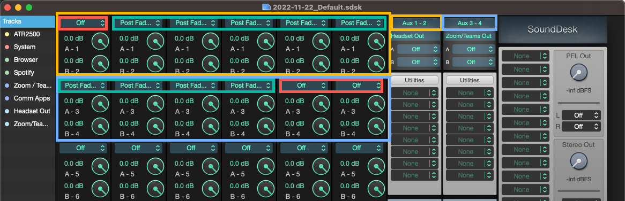Open topmost None dropdown left of PFL Out

click(525, 57)
